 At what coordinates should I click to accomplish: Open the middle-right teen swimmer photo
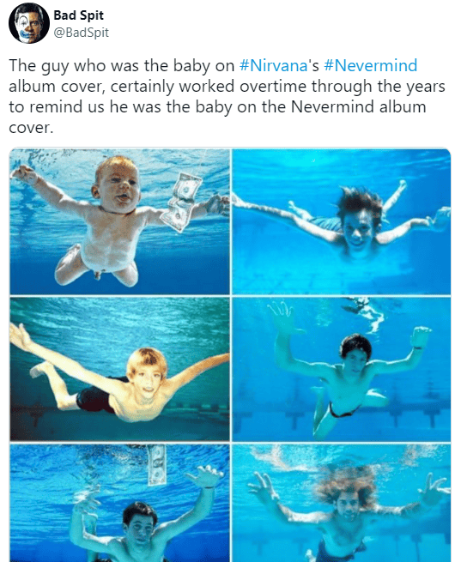tap(342, 369)
